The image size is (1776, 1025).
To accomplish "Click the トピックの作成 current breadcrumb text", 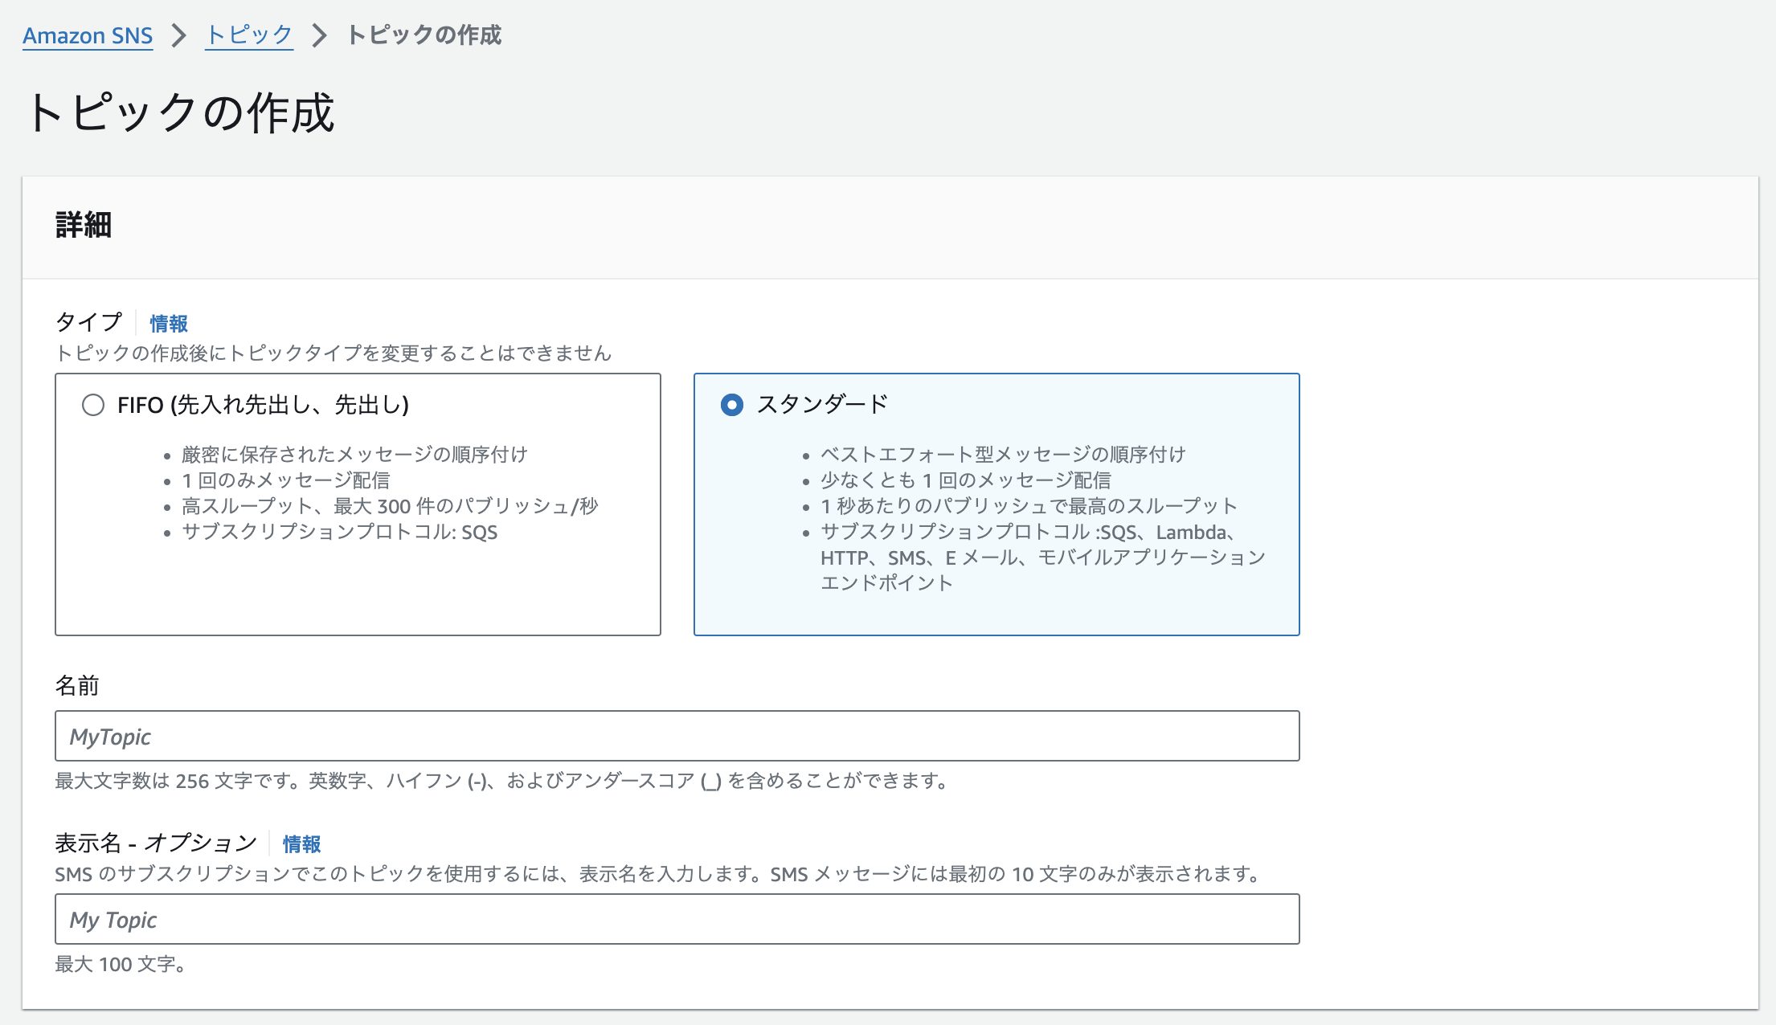I will (x=424, y=35).
